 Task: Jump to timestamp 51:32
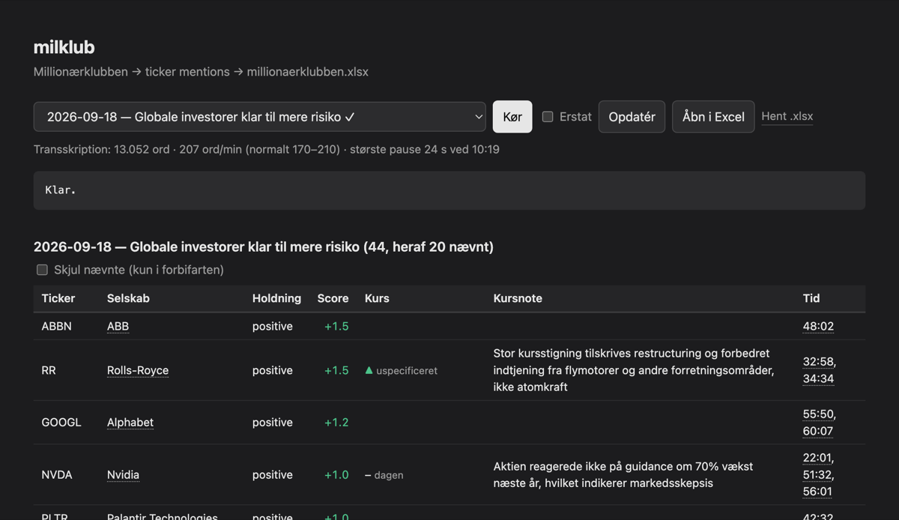817,474
